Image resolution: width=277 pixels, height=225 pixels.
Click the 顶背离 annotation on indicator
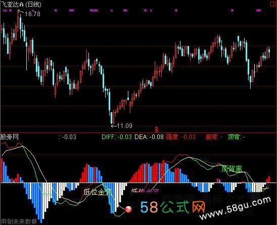pos(232,168)
